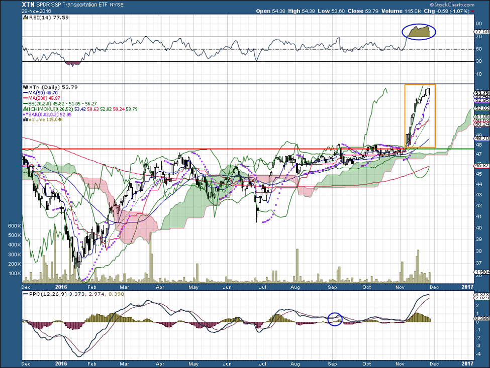
Task: Click the 3.373 PPO value tag at right
Action: click(481, 295)
